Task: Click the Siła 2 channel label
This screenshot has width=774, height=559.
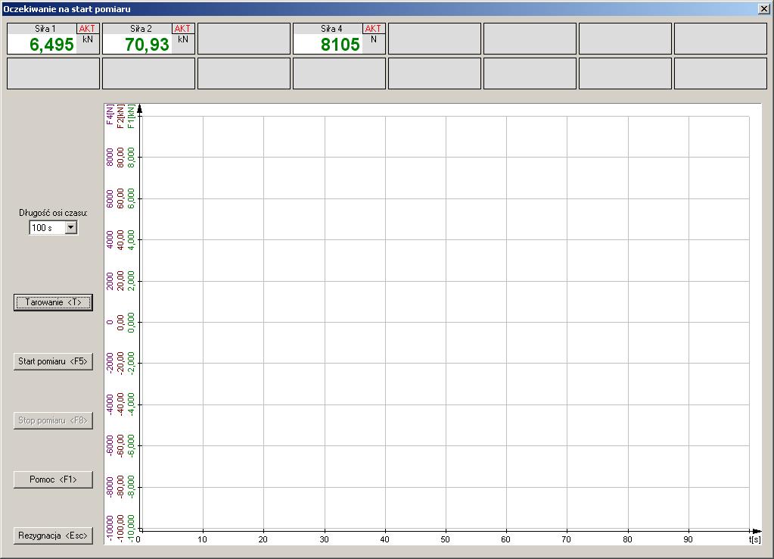Action: pos(141,29)
